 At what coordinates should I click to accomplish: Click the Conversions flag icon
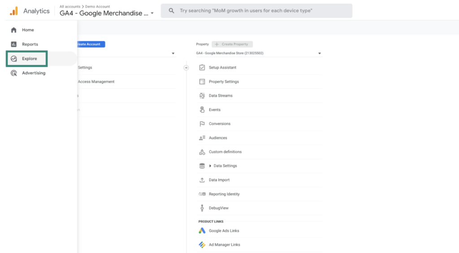pyautogui.click(x=202, y=124)
